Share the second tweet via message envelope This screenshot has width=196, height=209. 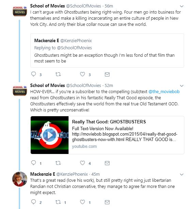pyautogui.click(x=107, y=163)
